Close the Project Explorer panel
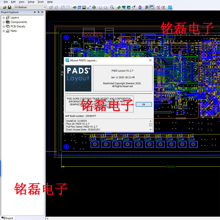Viewport: 220px width, 220px height. [x=42, y=12]
